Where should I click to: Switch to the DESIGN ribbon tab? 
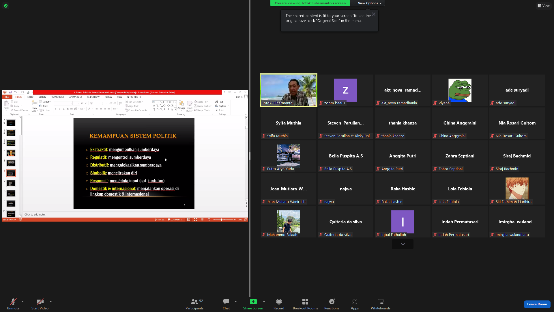[42, 97]
